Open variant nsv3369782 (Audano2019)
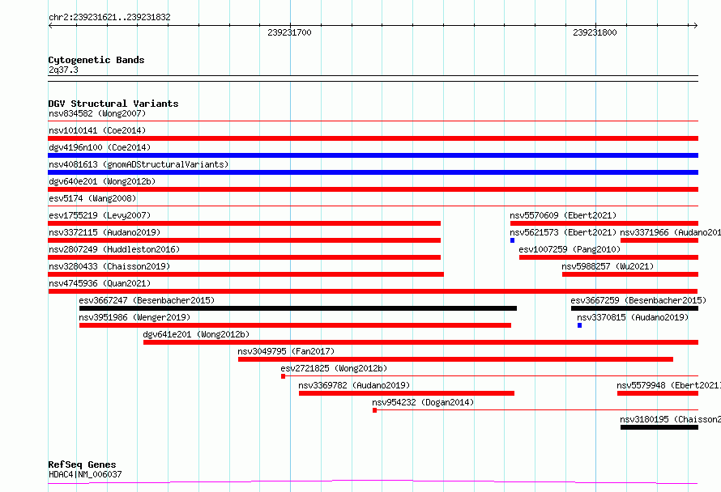The width and height of the screenshot is (721, 492). click(354, 385)
